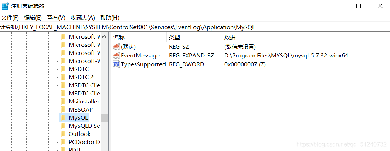This screenshot has width=390, height=151.
Task: Click the Registry Editor app icon in title bar
Action: point(5,6)
